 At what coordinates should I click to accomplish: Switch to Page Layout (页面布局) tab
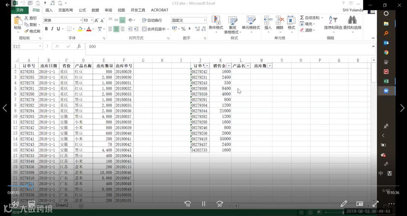[x=66, y=10]
